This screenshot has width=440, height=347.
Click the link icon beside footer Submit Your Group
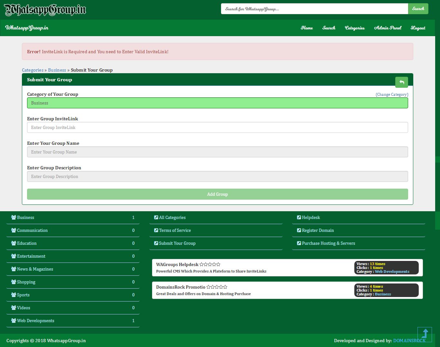coord(156,243)
